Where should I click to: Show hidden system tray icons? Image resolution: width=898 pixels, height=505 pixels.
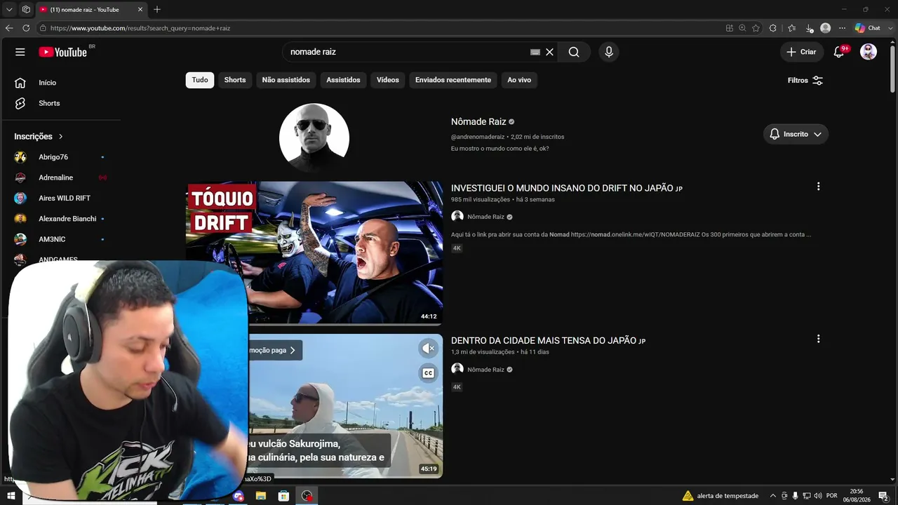[x=773, y=496]
